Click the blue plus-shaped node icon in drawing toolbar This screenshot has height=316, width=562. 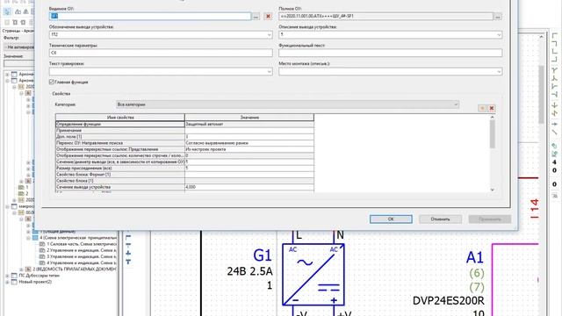point(128,254)
